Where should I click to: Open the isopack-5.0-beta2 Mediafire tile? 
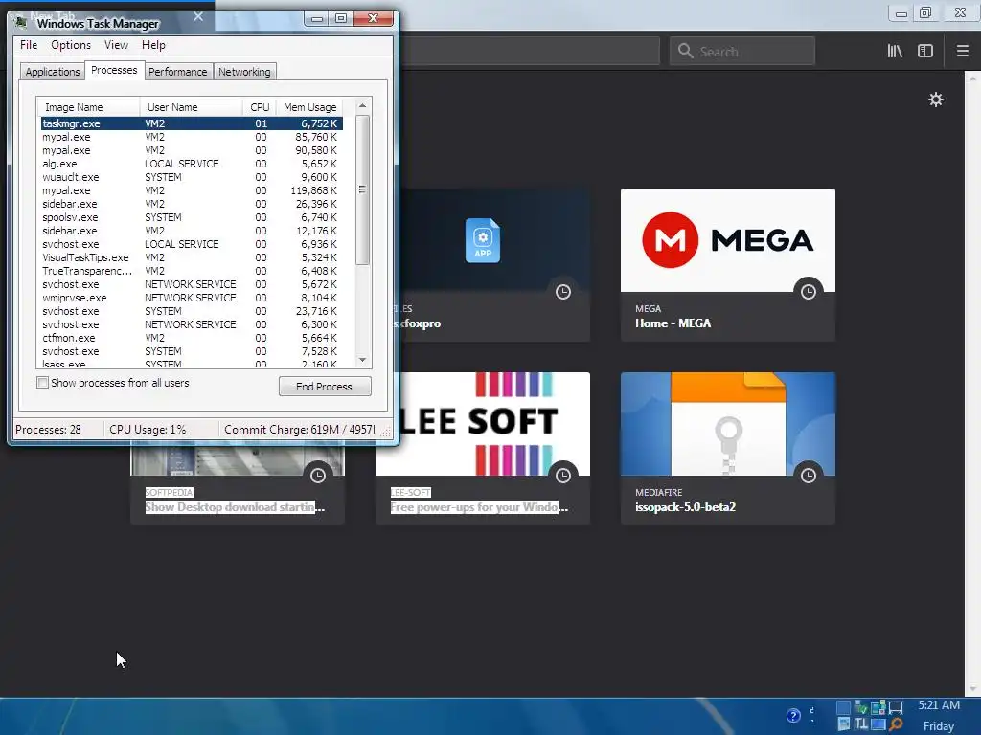728,448
